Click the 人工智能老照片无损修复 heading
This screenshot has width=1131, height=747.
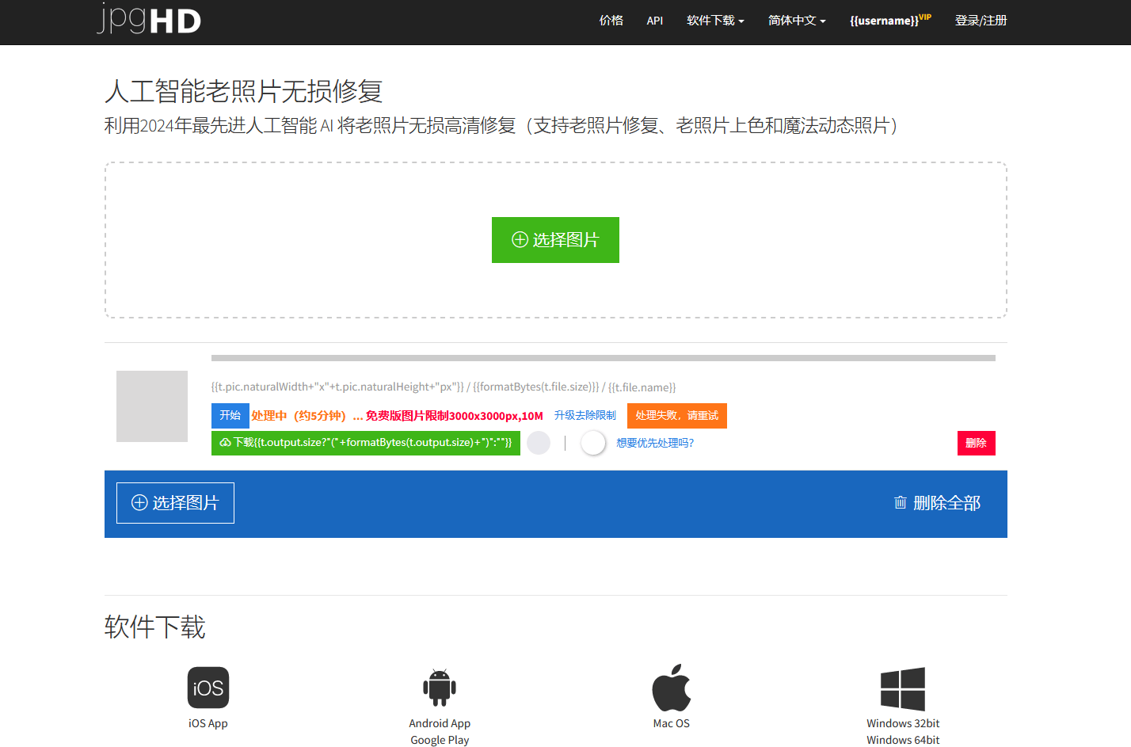pyautogui.click(x=244, y=91)
